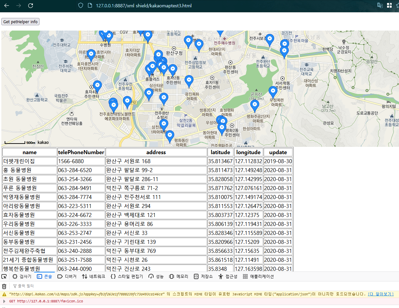This screenshot has height=308, width=399.
Task: Click address 완산구 서원로 294
Action: click(x=156, y=206)
